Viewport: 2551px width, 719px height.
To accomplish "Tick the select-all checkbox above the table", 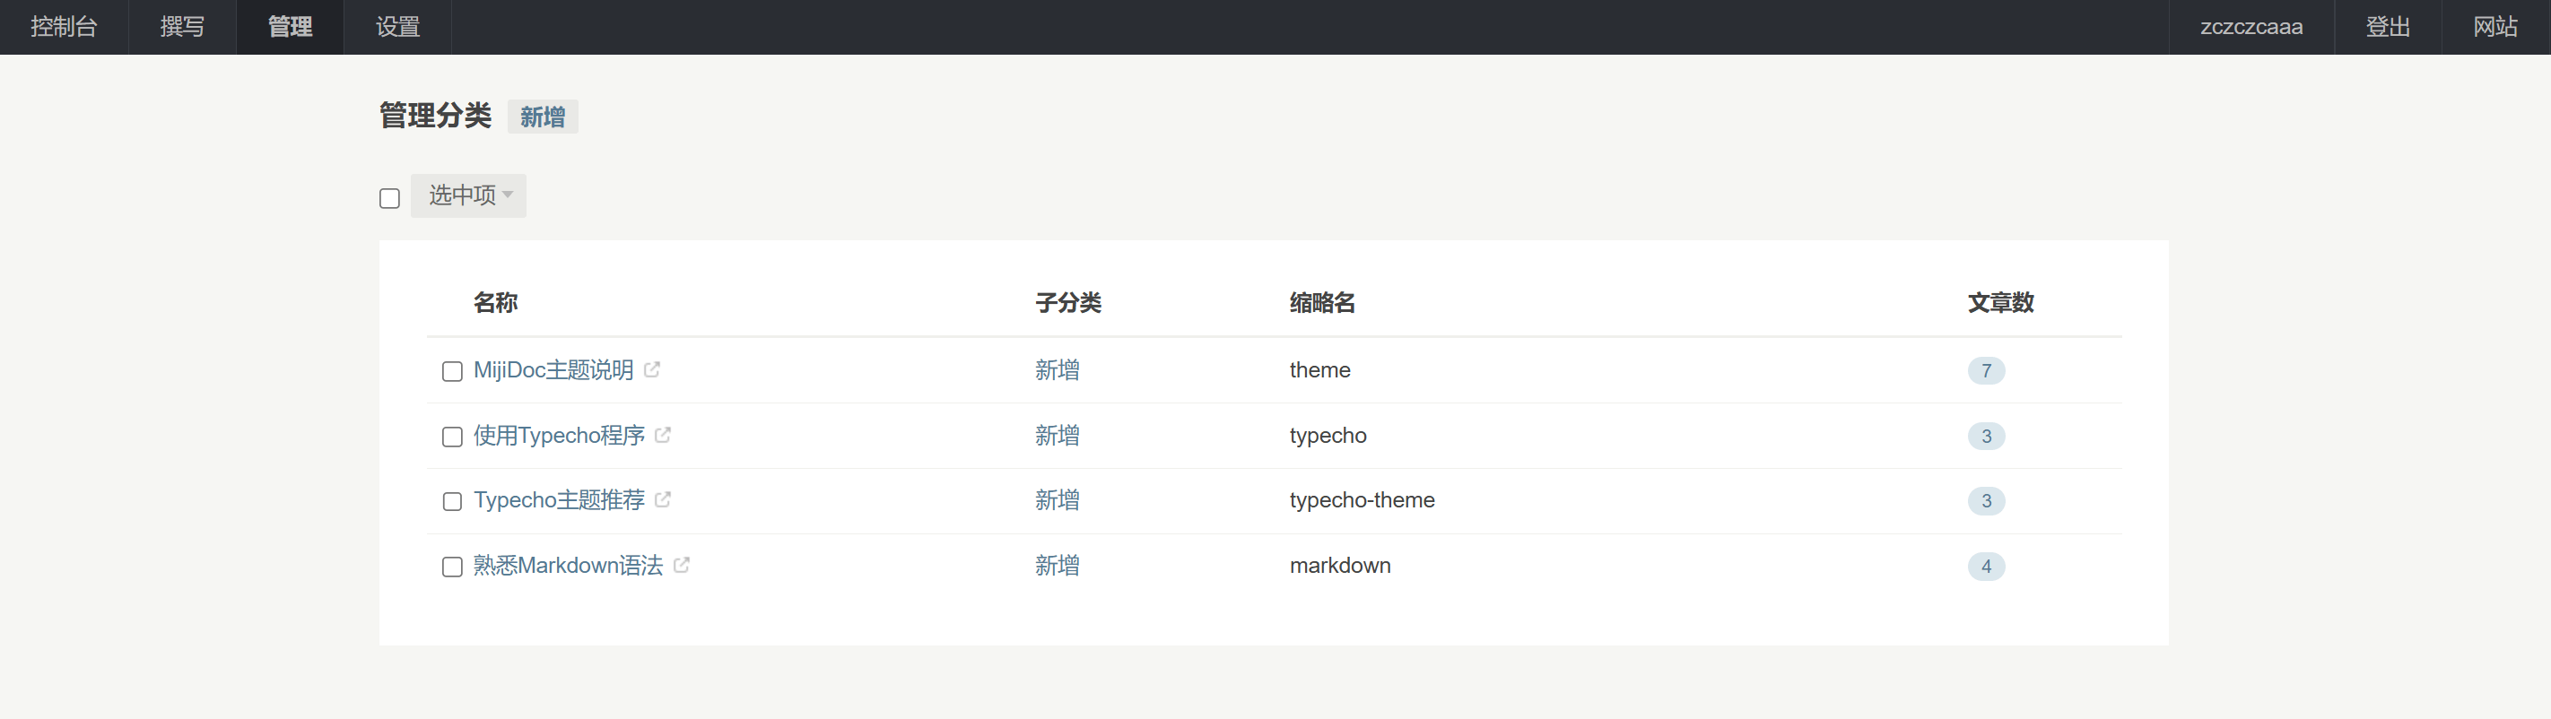I will point(390,198).
